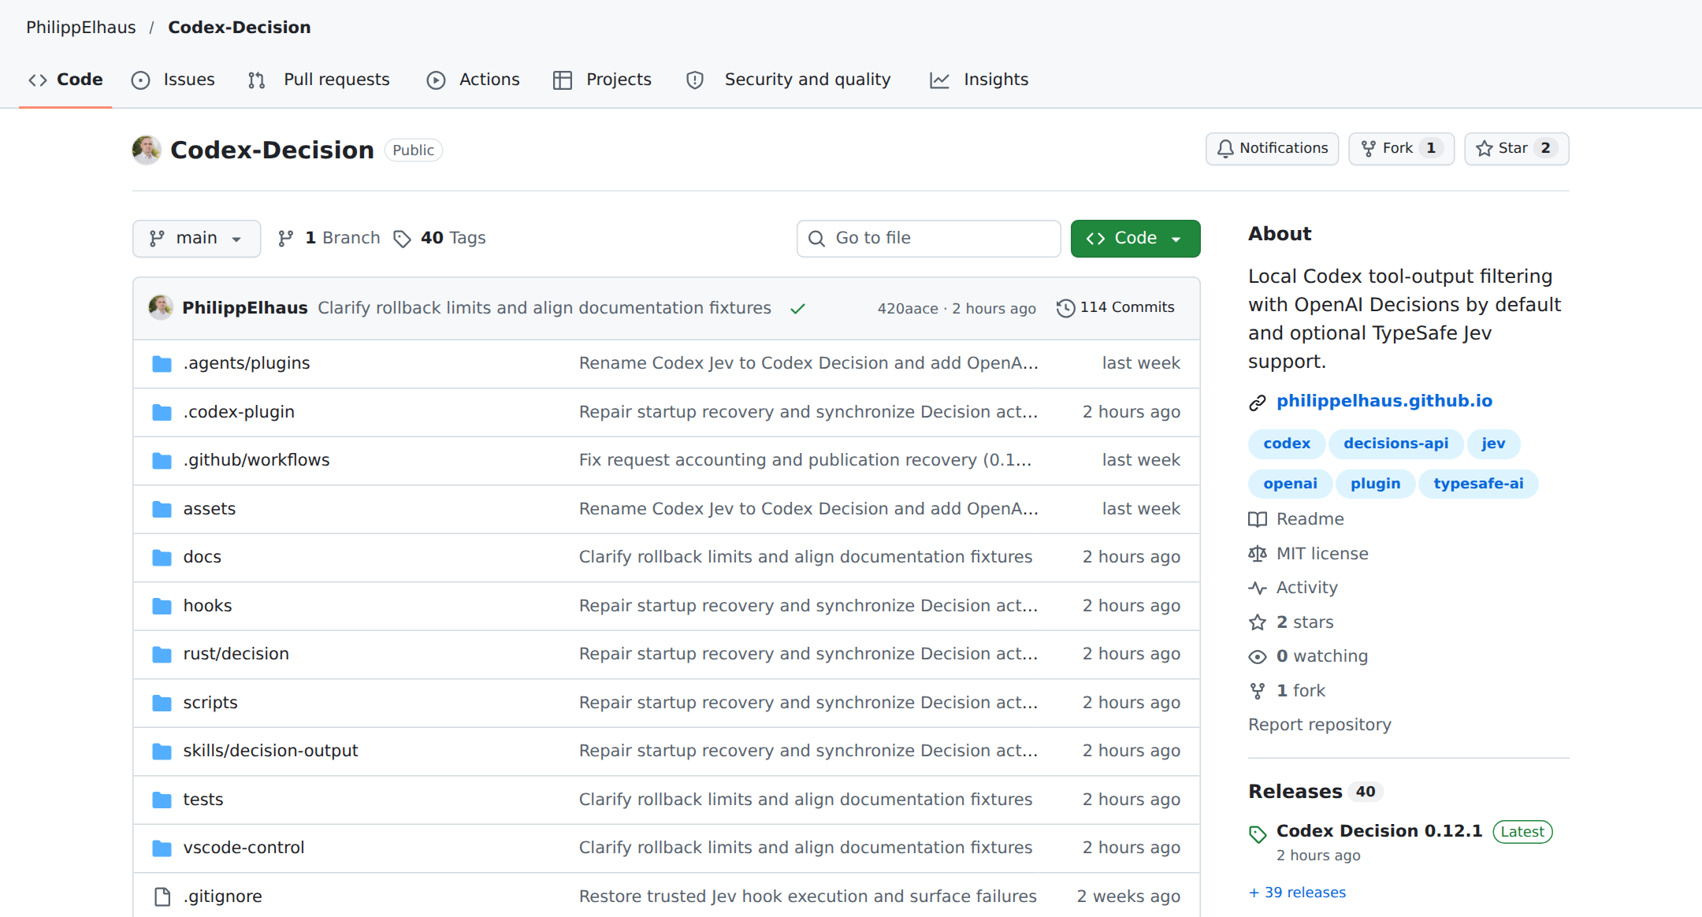Click the hooks folder icon
This screenshot has height=917, width=1702.
162,607
